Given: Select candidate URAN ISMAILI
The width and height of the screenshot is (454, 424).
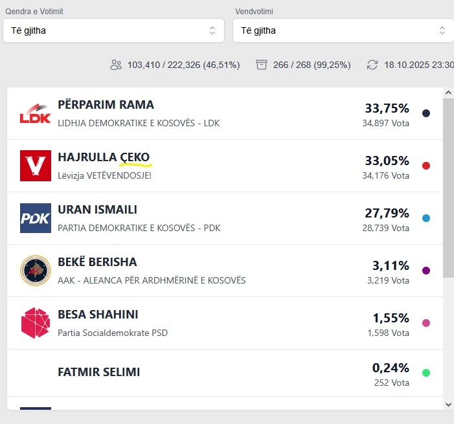Looking at the screenshot, I should pos(98,210).
